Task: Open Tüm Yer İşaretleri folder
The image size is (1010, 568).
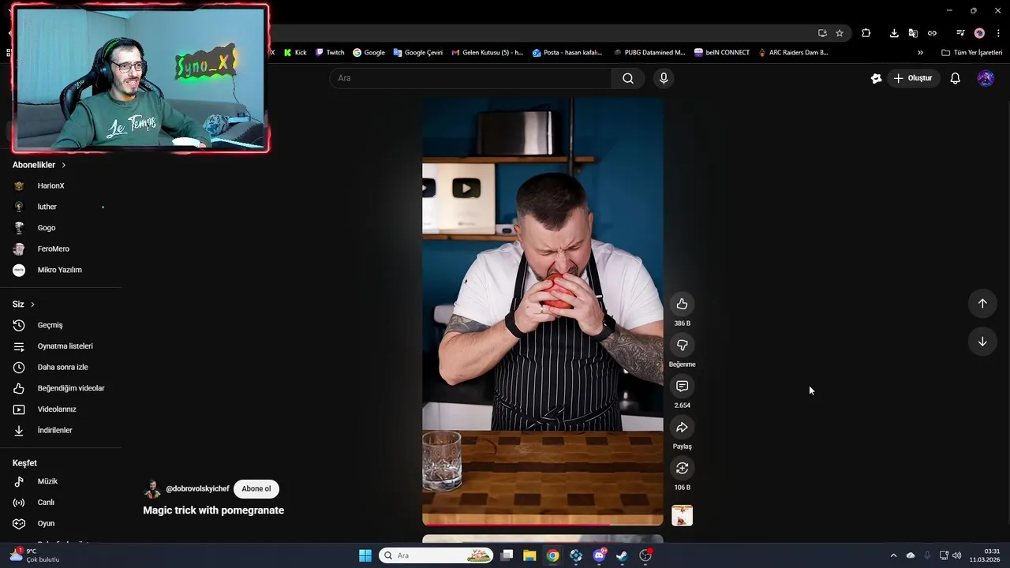Action: pyautogui.click(x=972, y=53)
